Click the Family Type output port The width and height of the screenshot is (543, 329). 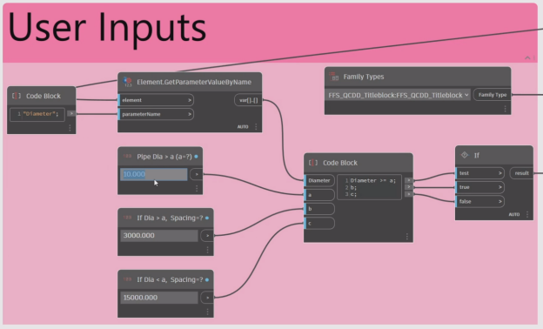[493, 95]
